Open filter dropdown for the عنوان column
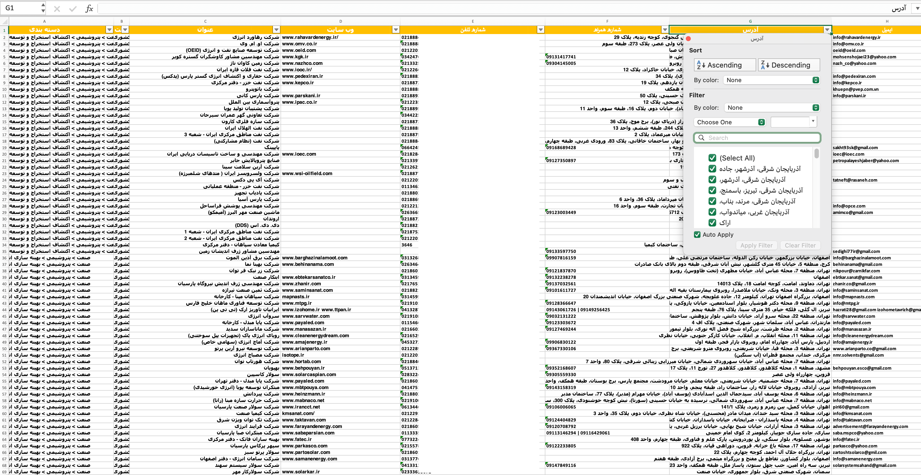This screenshot has width=921, height=475. click(276, 30)
